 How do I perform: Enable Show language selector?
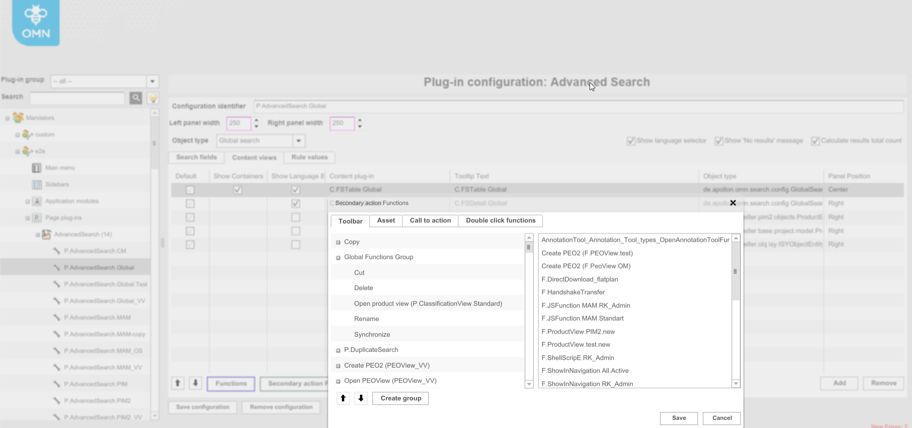(x=631, y=141)
